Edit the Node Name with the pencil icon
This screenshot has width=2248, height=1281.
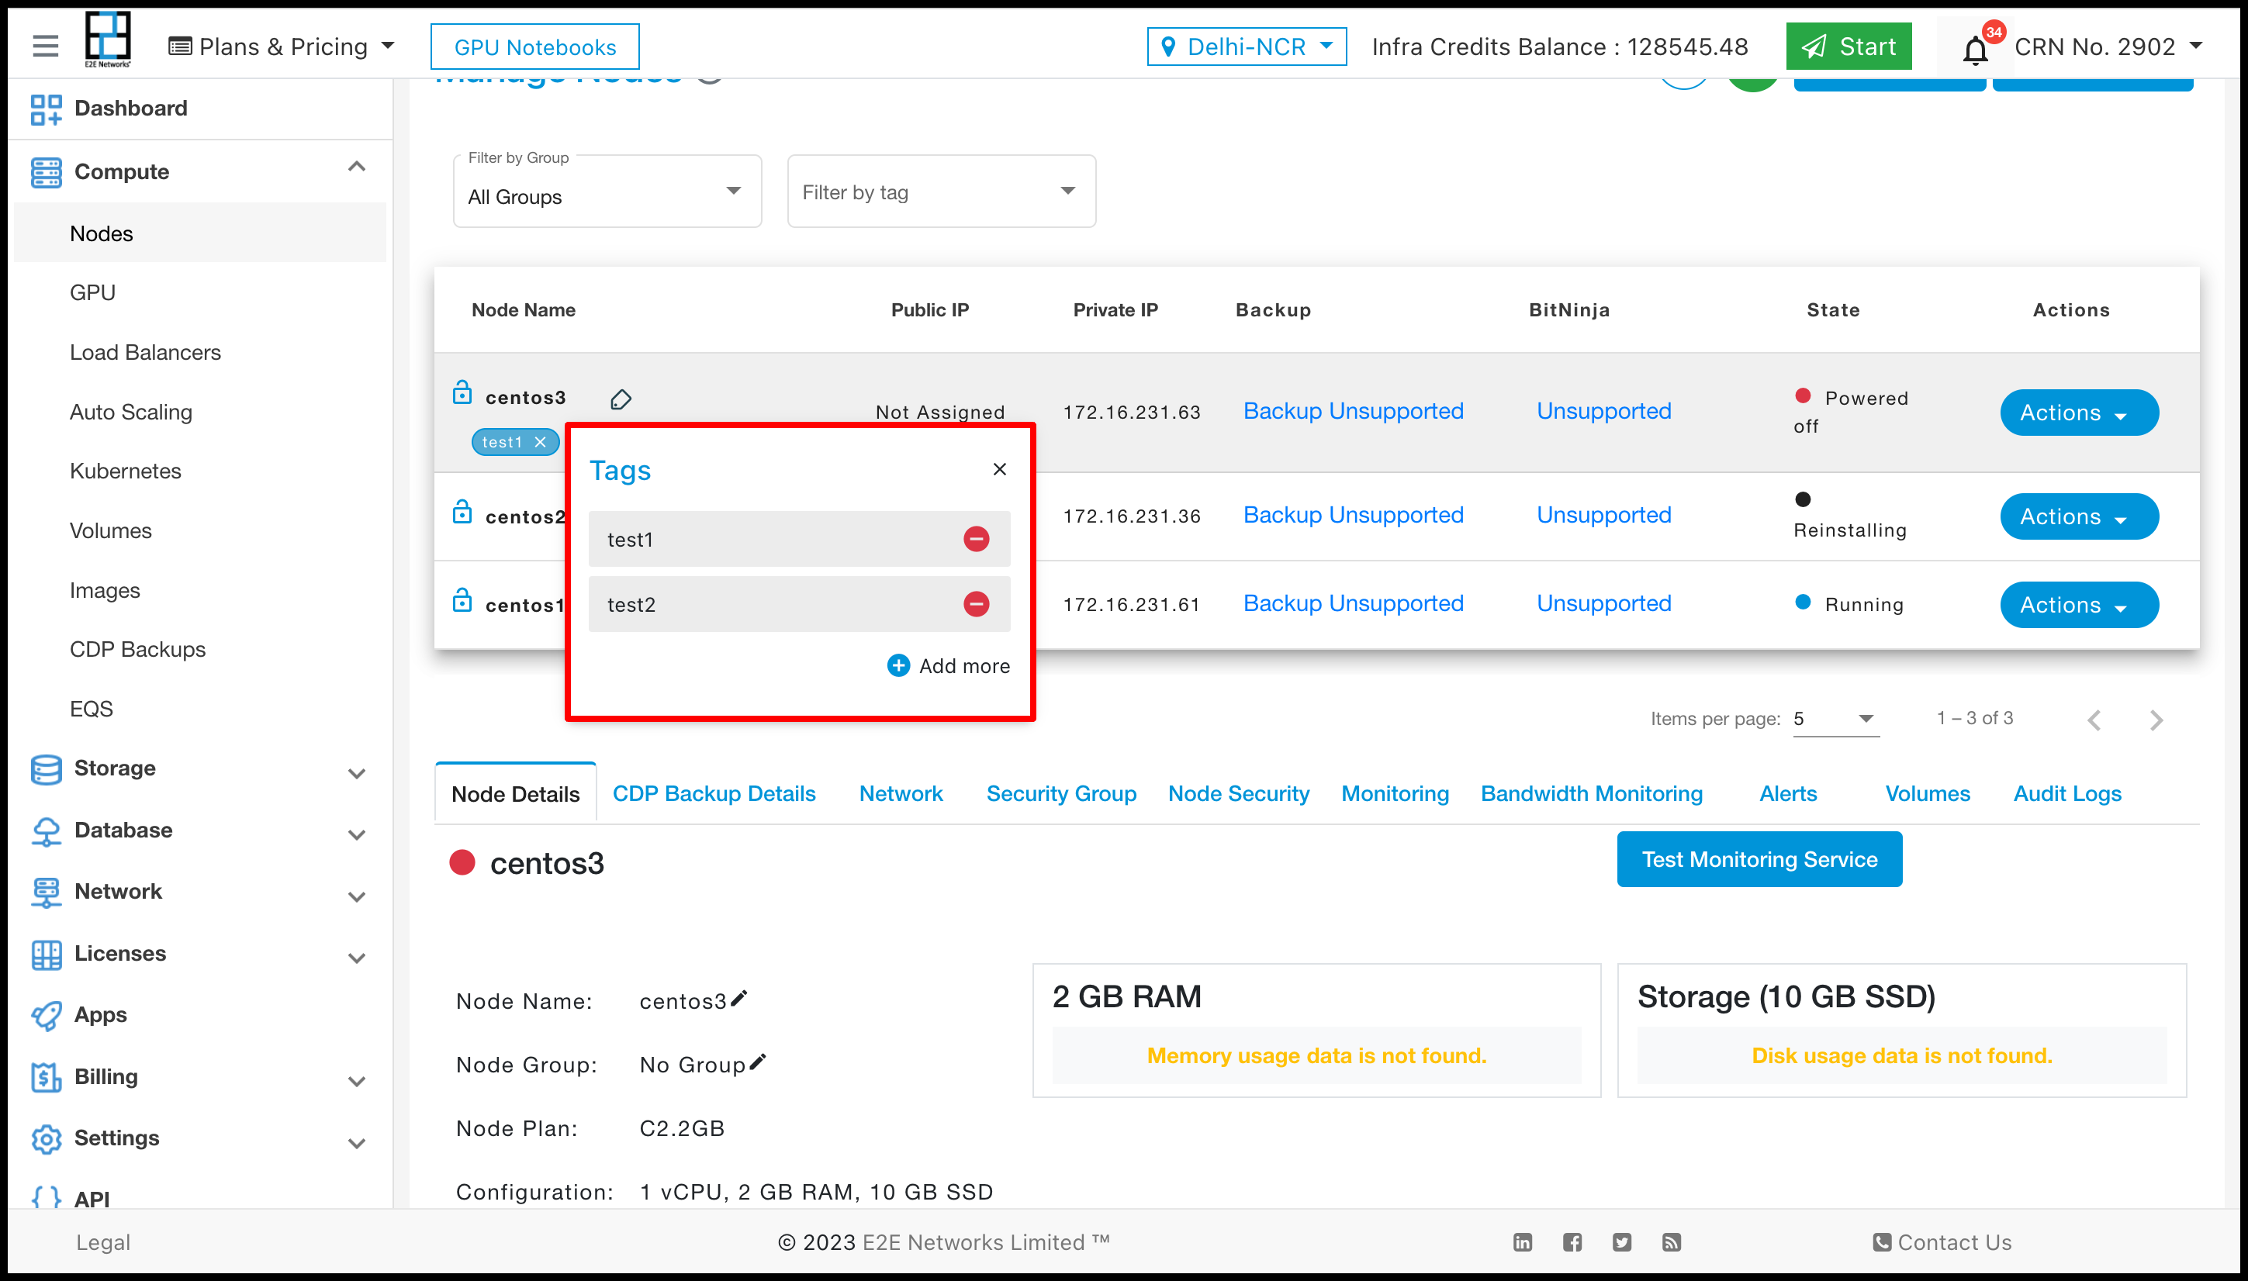[739, 998]
